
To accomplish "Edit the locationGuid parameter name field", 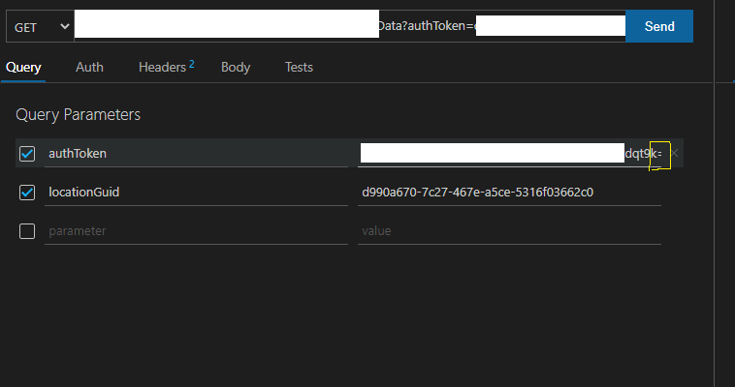I will [196, 193].
